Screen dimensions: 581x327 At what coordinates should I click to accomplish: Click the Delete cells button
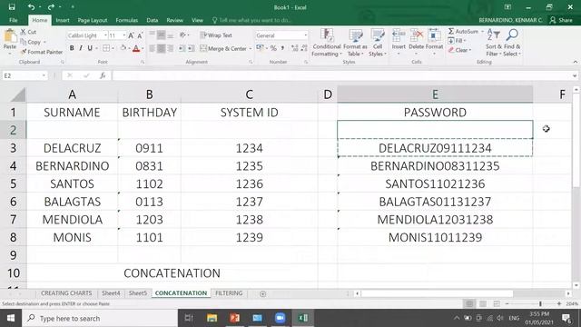click(x=416, y=42)
